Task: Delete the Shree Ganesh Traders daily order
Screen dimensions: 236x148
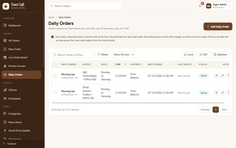Action: (x=228, y=93)
